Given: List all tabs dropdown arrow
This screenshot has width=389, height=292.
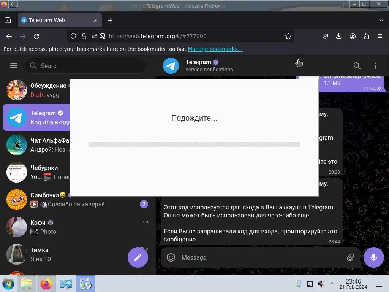Looking at the screenshot, I should [x=381, y=20].
